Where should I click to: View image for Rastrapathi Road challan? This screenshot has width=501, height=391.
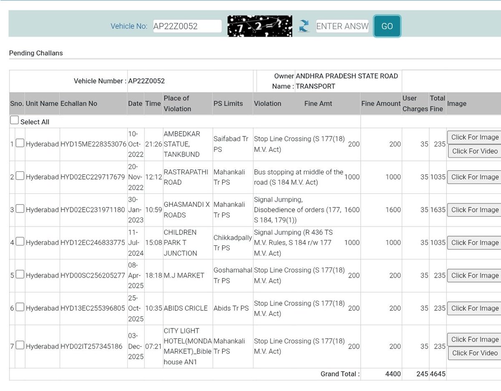(475, 177)
